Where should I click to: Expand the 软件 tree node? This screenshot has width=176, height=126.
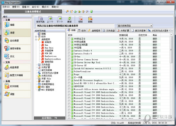36,37
